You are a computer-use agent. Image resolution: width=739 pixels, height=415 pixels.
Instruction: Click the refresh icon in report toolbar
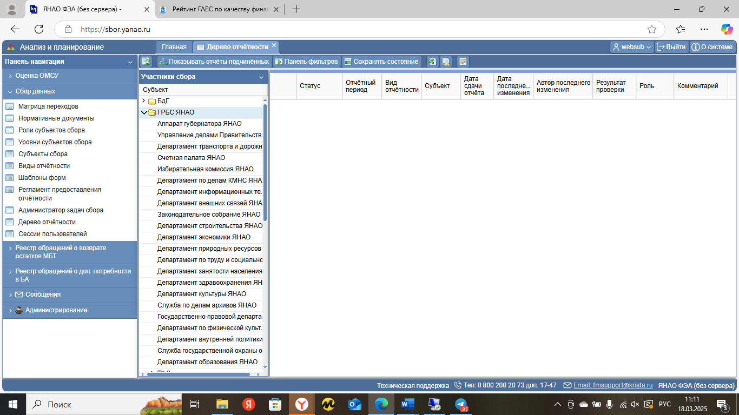146,62
